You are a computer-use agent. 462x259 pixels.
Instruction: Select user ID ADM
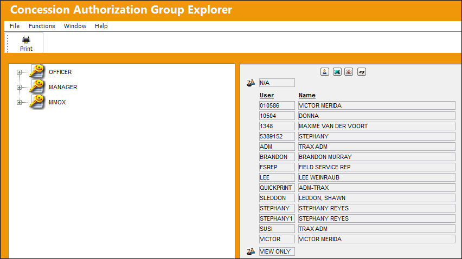click(277, 147)
